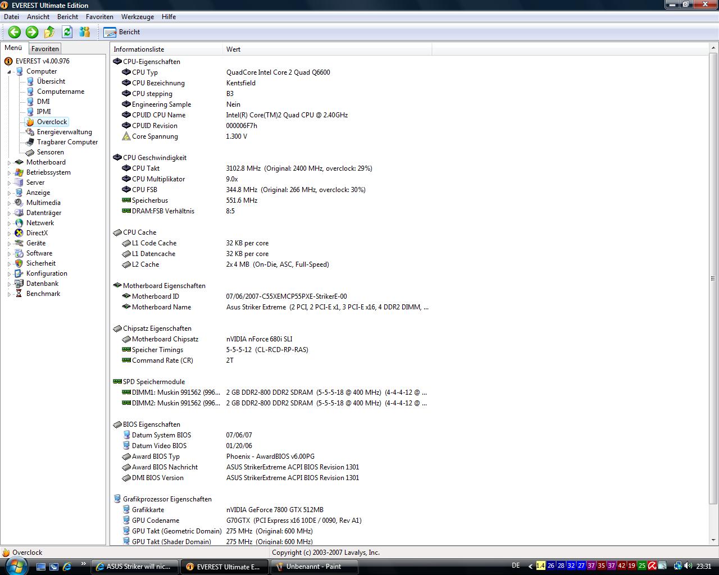Show hidden tray icons arrow
Viewport: 719px width, 575px height.
[x=530, y=566]
